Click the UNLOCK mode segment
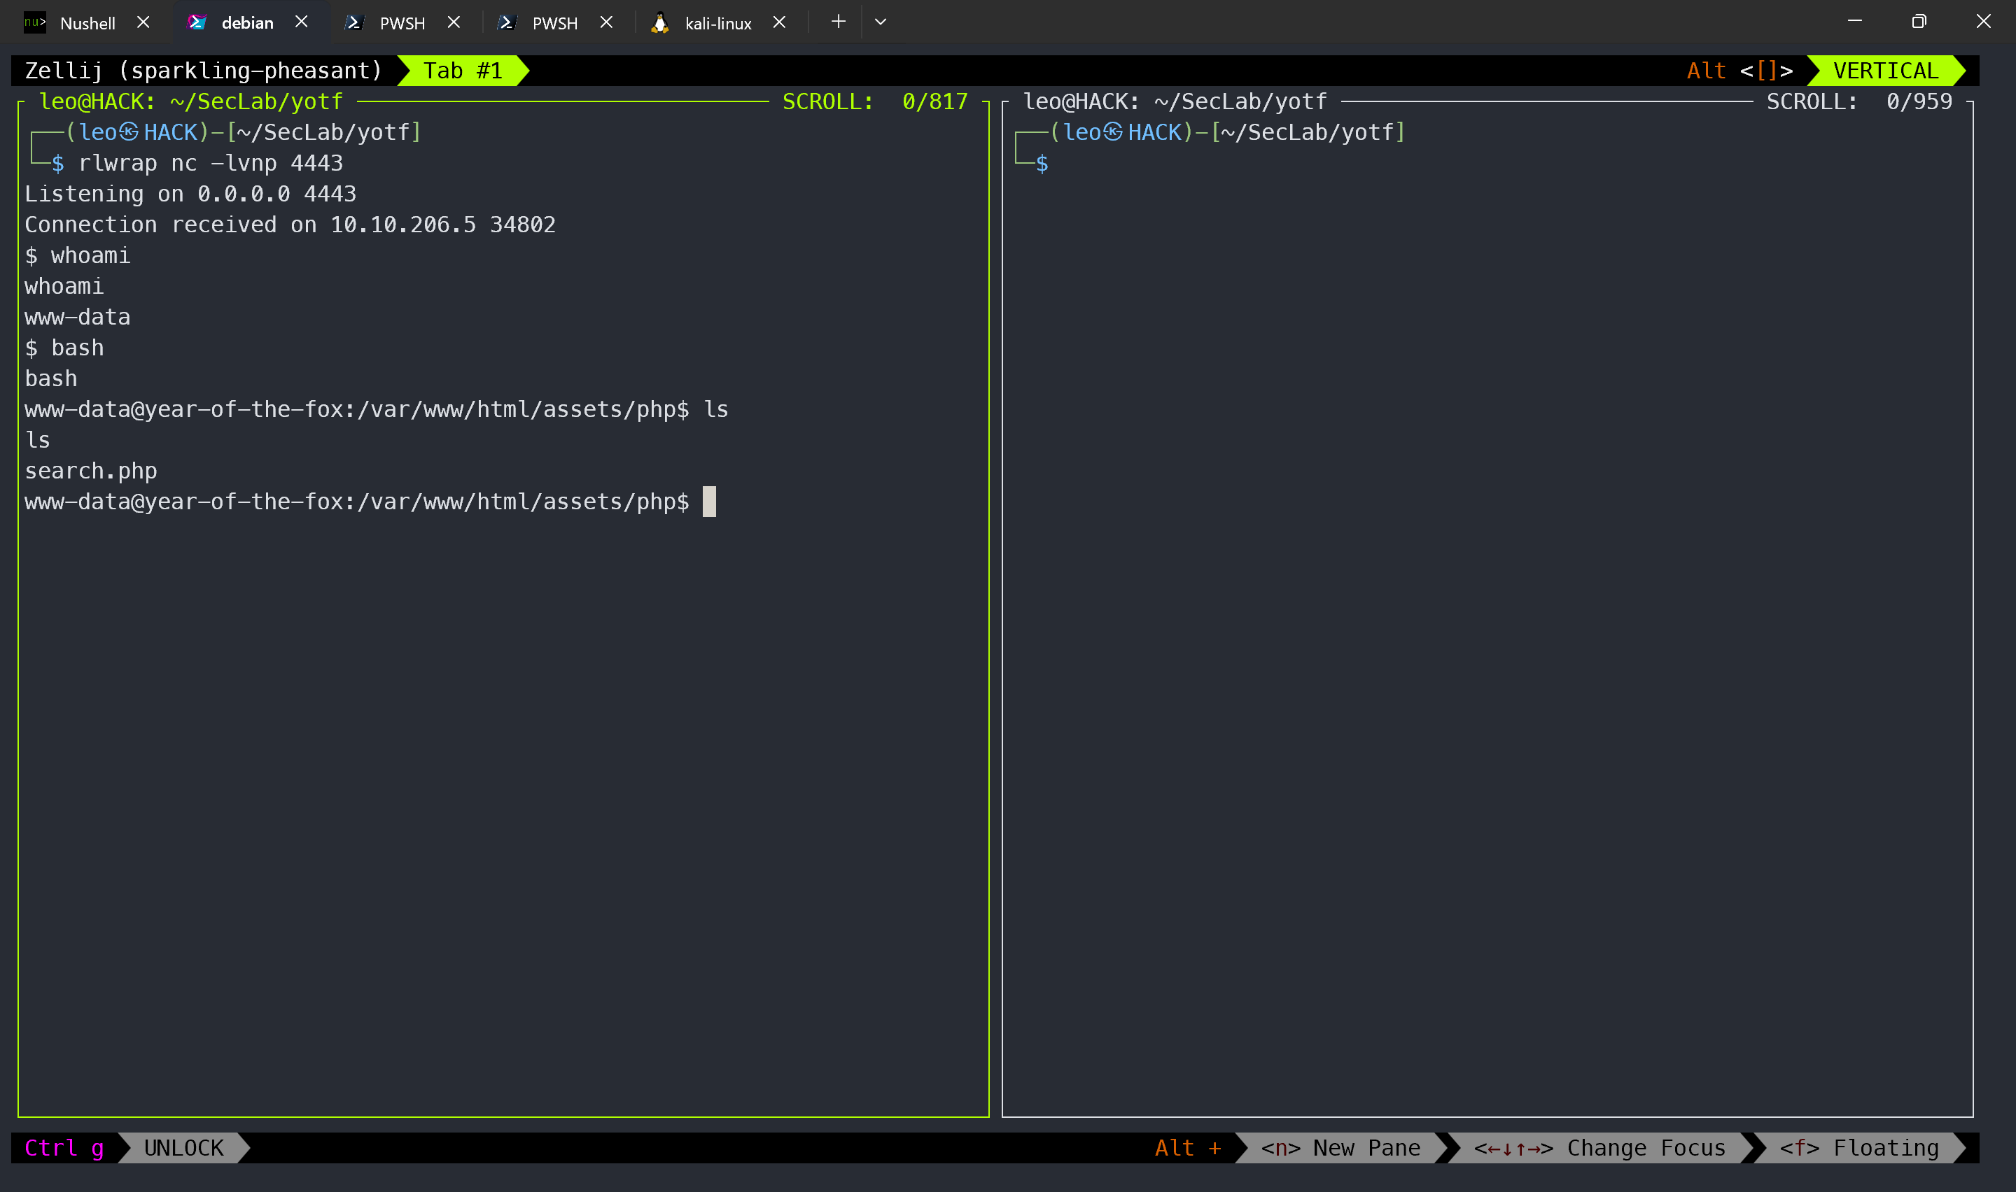This screenshot has width=2016, height=1192. click(x=184, y=1148)
